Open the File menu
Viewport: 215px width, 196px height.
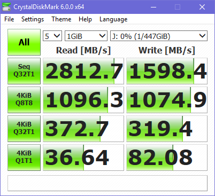(9, 19)
